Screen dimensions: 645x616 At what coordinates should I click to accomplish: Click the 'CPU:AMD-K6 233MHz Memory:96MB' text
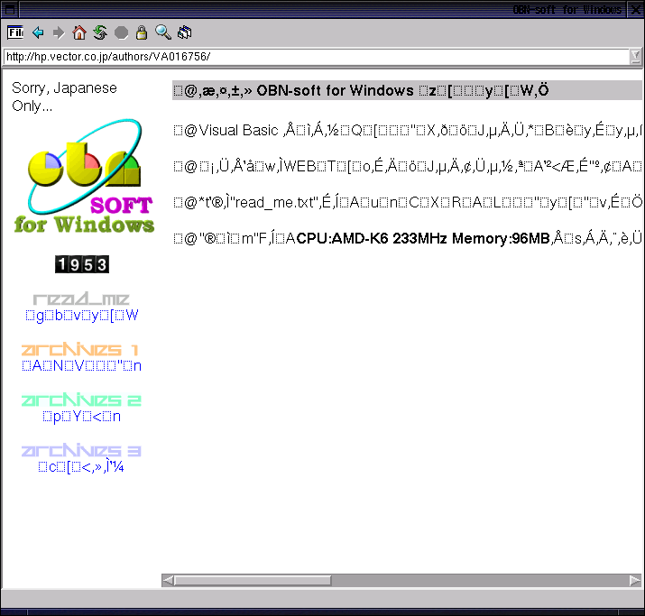point(423,238)
